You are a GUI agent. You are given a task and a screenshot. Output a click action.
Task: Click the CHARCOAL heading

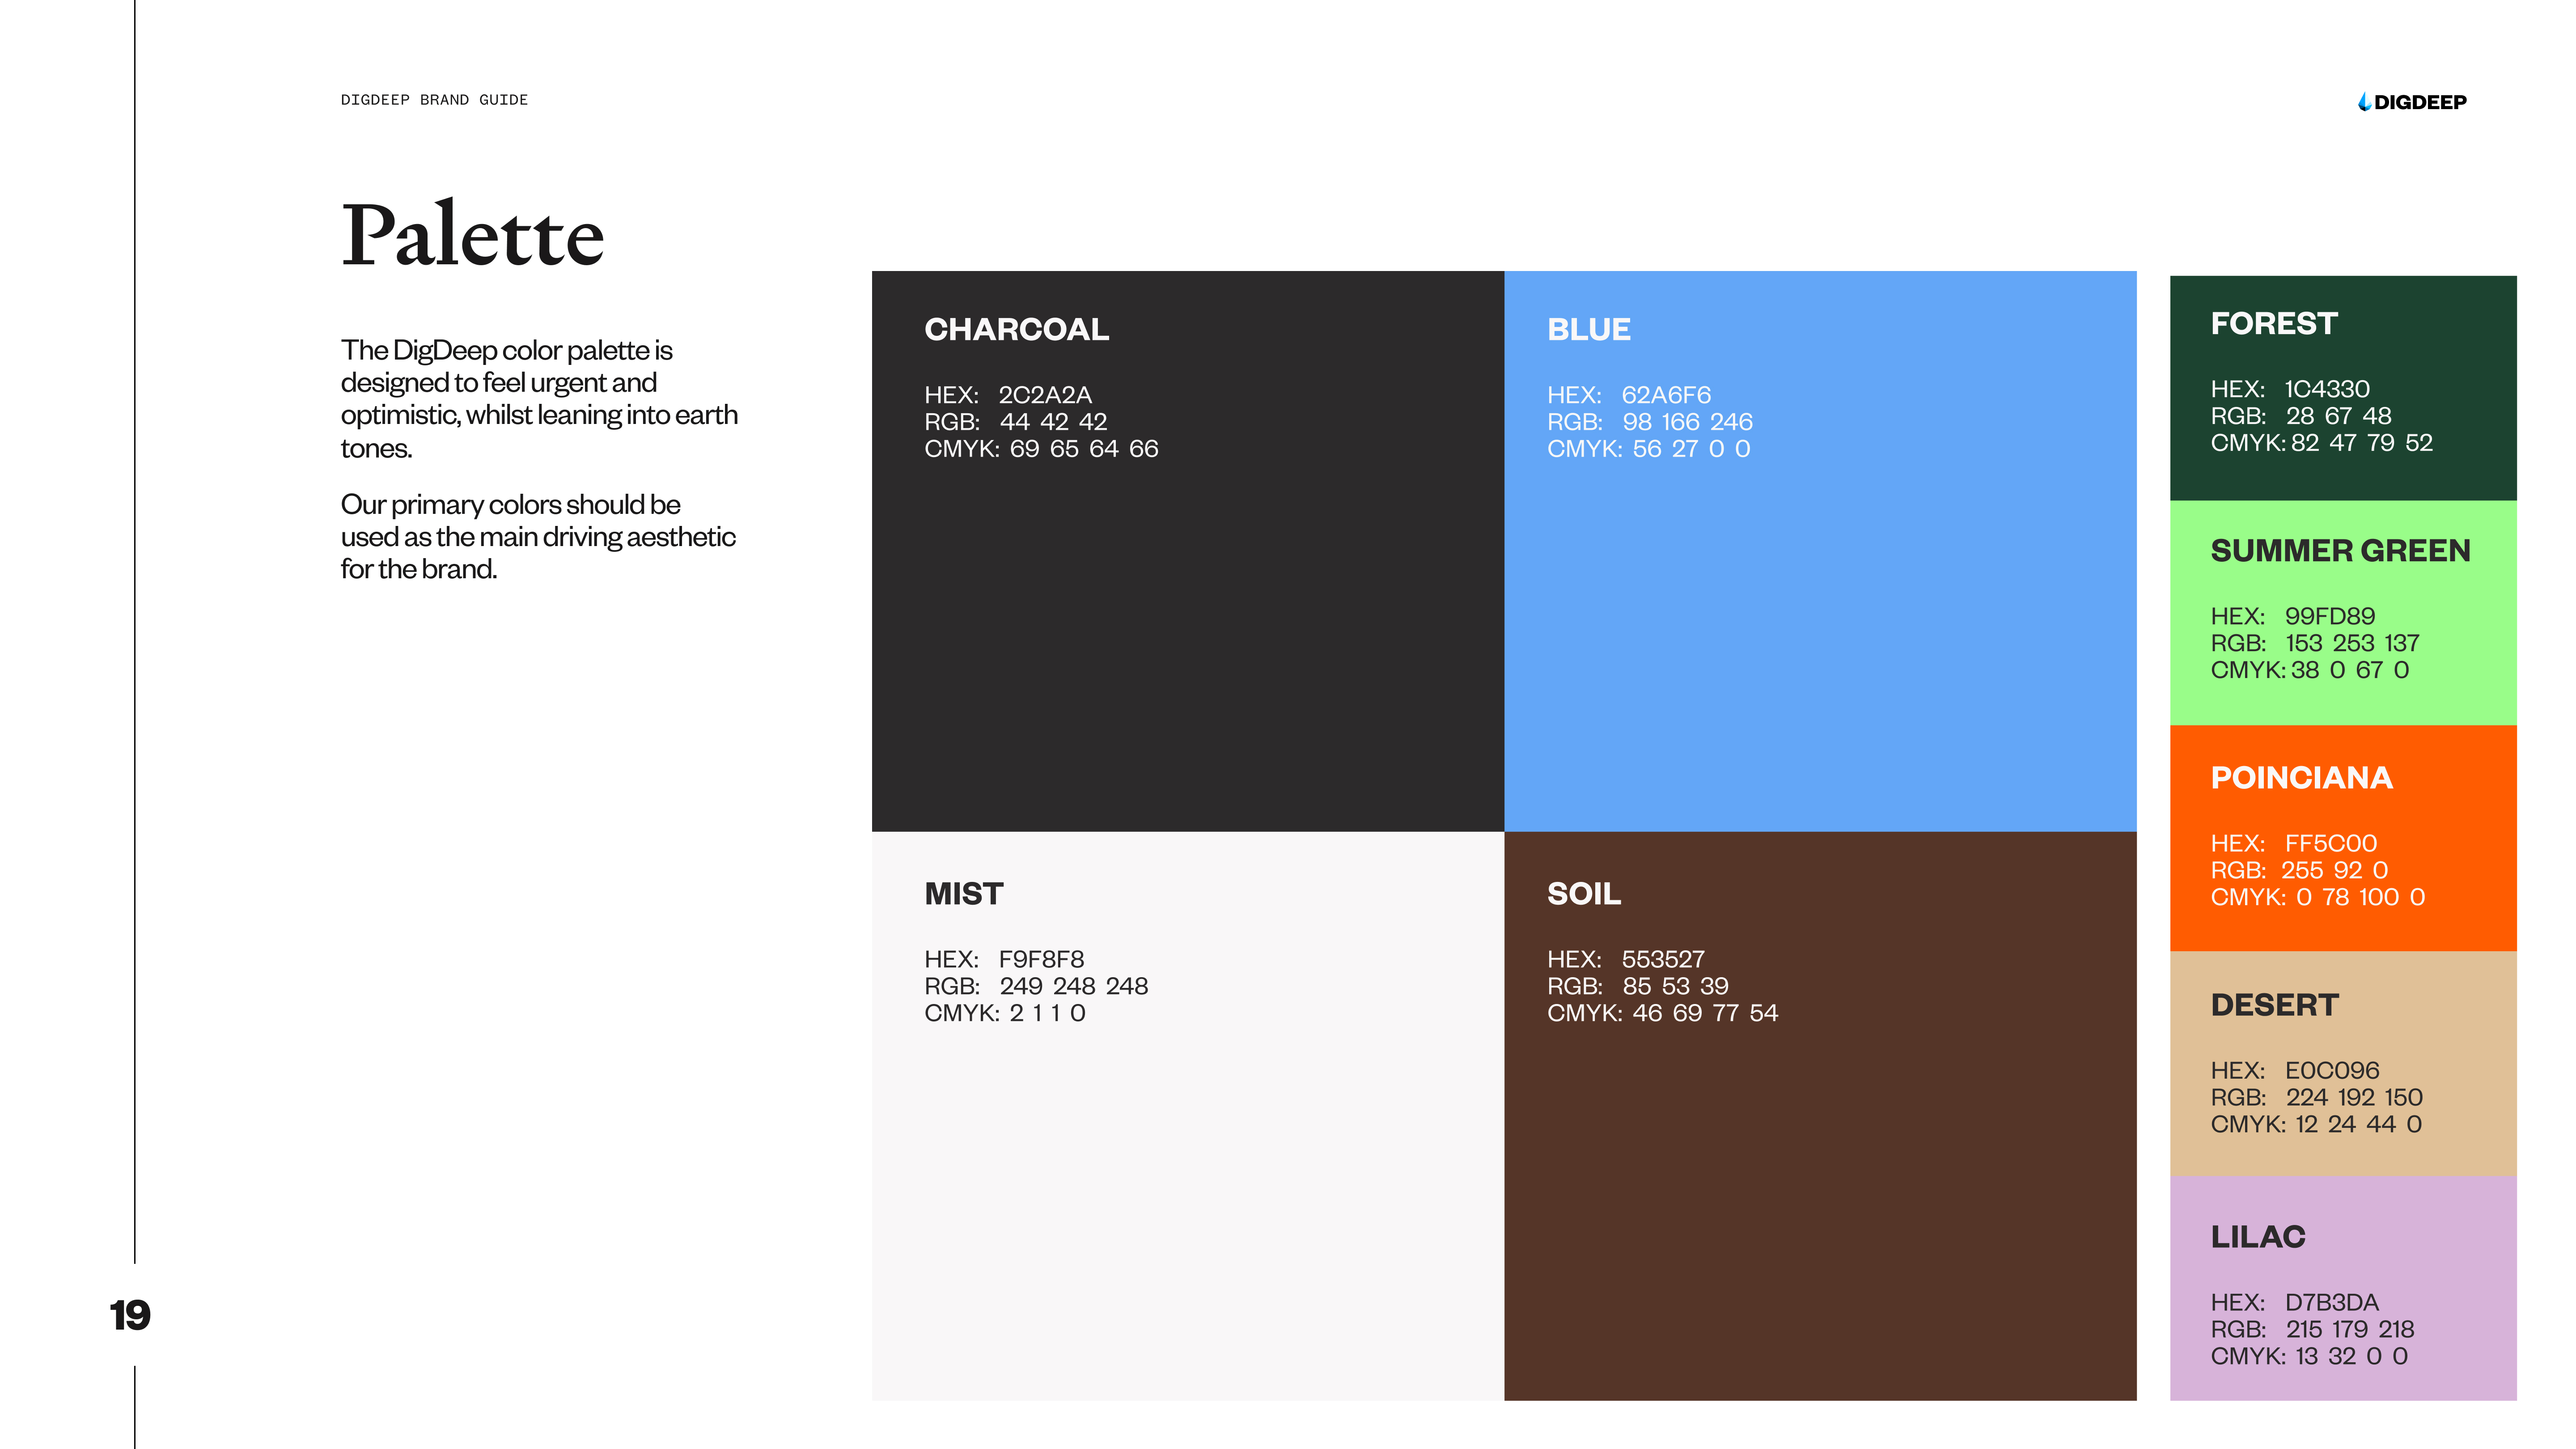coord(1016,329)
